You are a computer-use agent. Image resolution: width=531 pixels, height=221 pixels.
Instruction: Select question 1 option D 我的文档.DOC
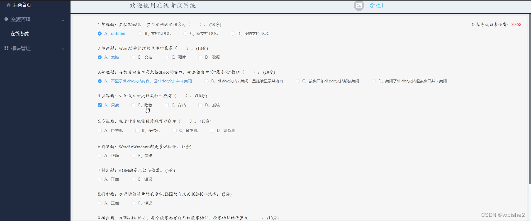250,34
